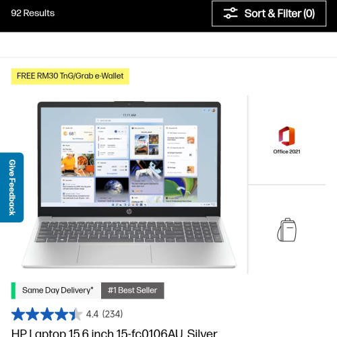The image size is (337, 337).
Task: Open the (234) reviews count
Action: coord(113,314)
